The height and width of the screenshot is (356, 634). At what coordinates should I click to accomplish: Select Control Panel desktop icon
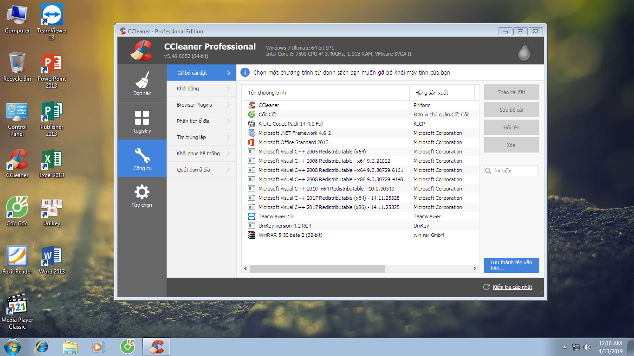click(17, 119)
